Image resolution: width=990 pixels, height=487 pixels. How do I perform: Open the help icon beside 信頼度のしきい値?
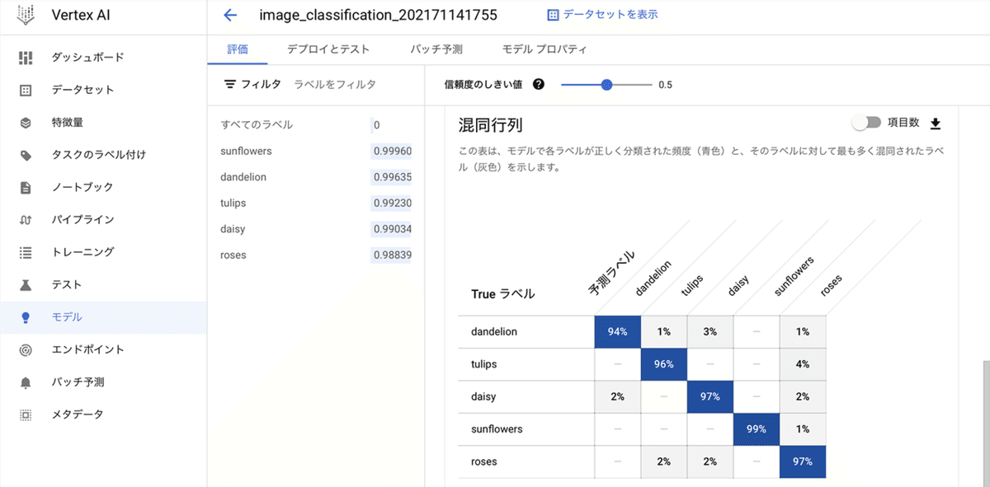click(x=539, y=84)
